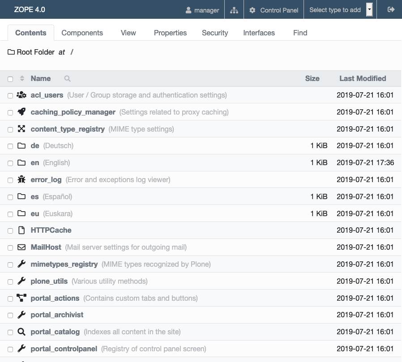Switch to the View tab
Viewport: 402px width, 362px height.
coord(128,33)
